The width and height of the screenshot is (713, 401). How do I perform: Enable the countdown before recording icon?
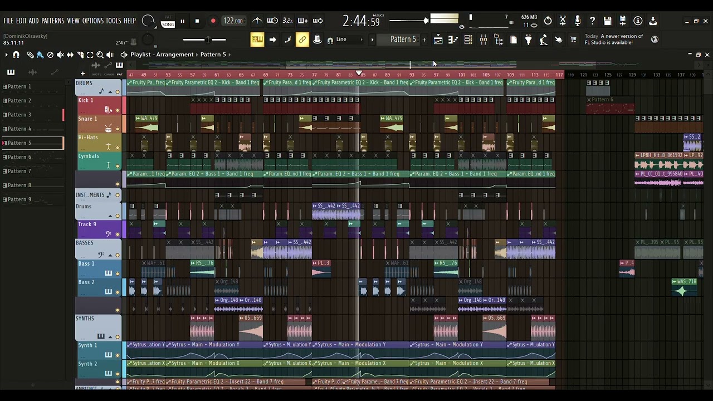pos(287,21)
